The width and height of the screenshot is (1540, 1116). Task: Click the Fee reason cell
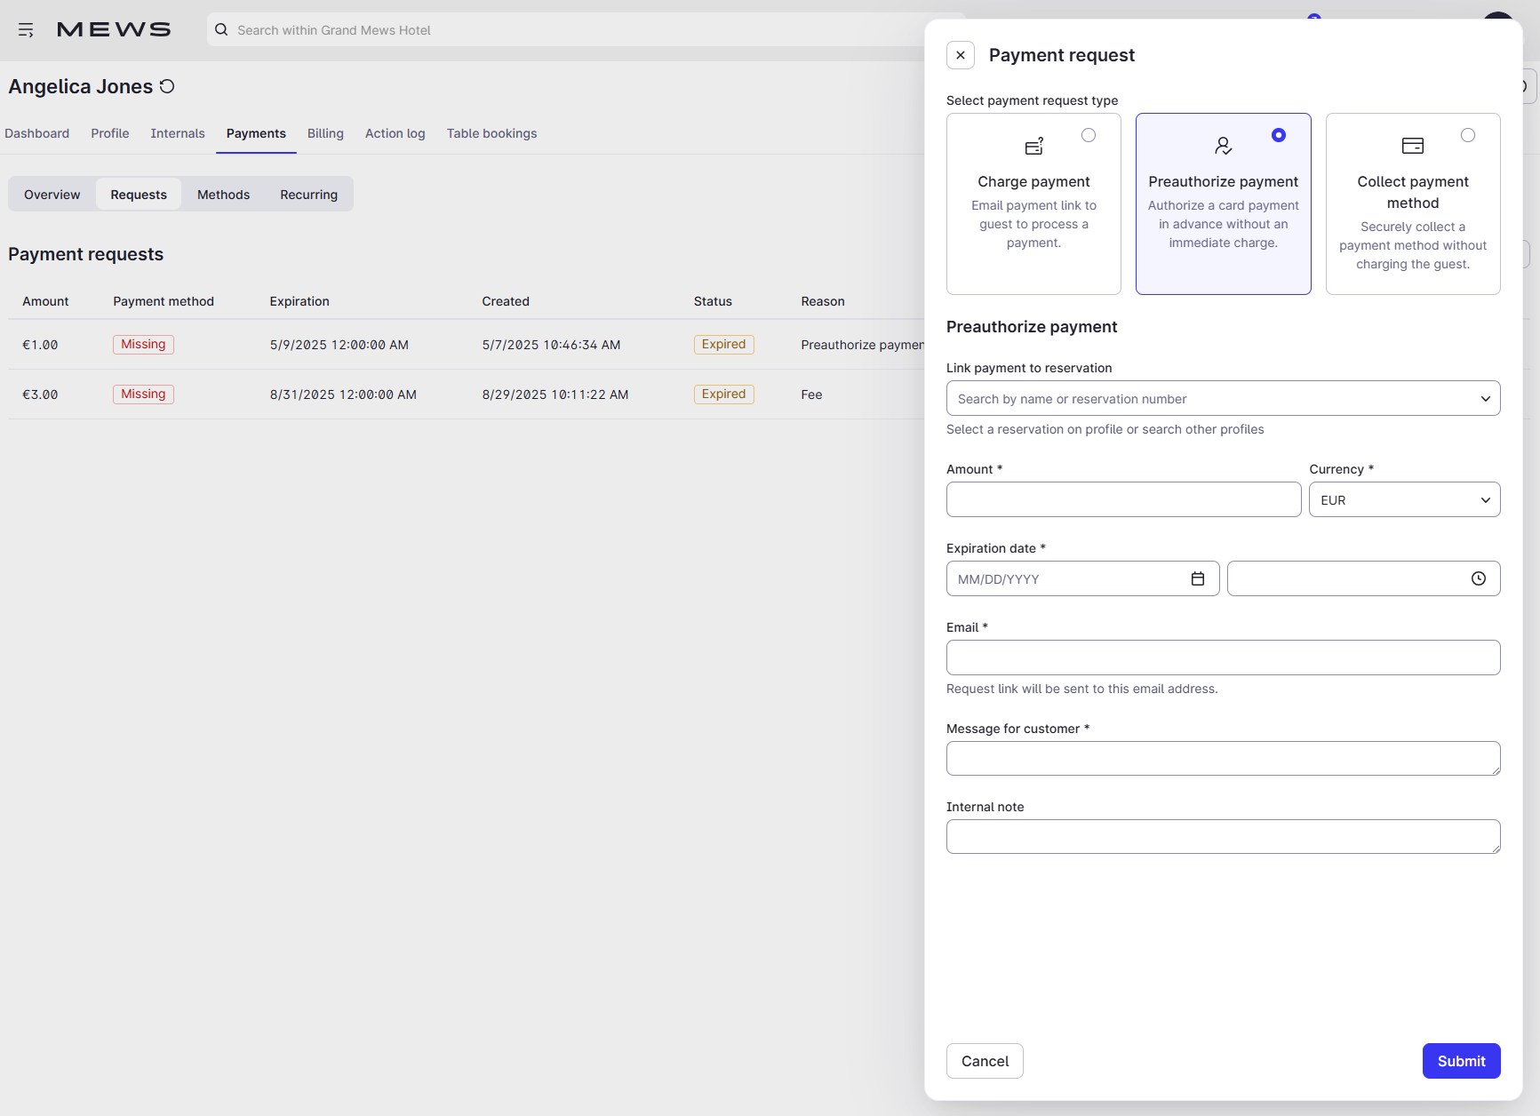pyautogui.click(x=811, y=395)
